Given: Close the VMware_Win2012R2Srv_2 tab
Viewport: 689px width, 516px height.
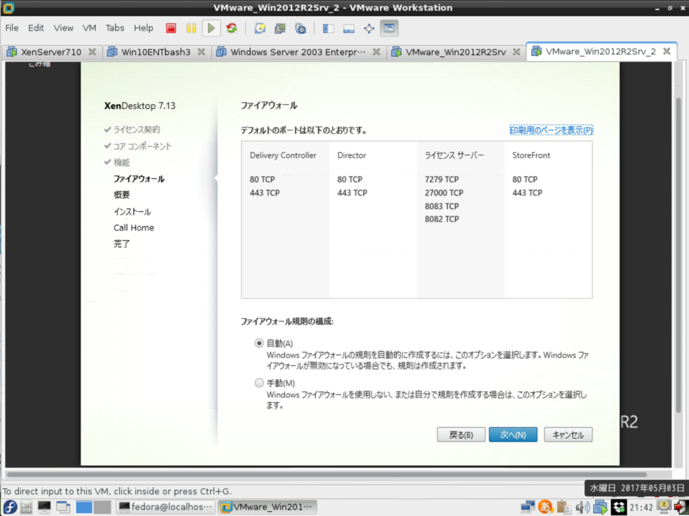Looking at the screenshot, I should [667, 51].
